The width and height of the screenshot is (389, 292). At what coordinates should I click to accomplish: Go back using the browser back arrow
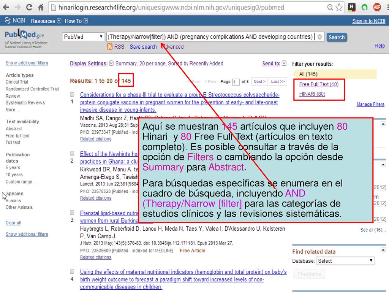tap(6, 8)
